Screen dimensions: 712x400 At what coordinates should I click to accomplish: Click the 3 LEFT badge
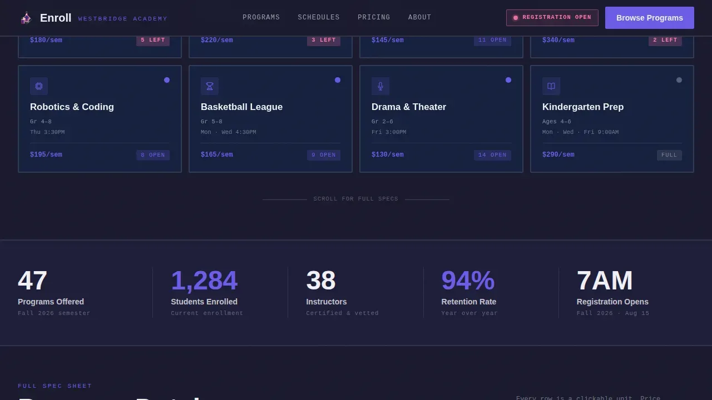point(324,40)
